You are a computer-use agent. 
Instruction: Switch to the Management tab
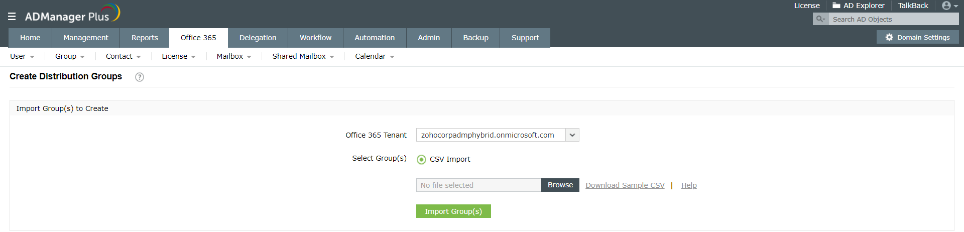[86, 38]
